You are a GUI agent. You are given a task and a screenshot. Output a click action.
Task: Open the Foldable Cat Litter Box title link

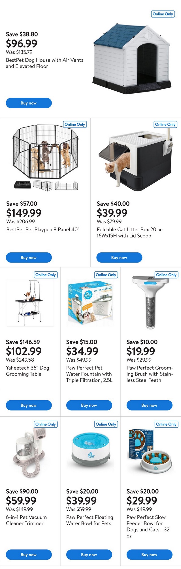pos(130,232)
